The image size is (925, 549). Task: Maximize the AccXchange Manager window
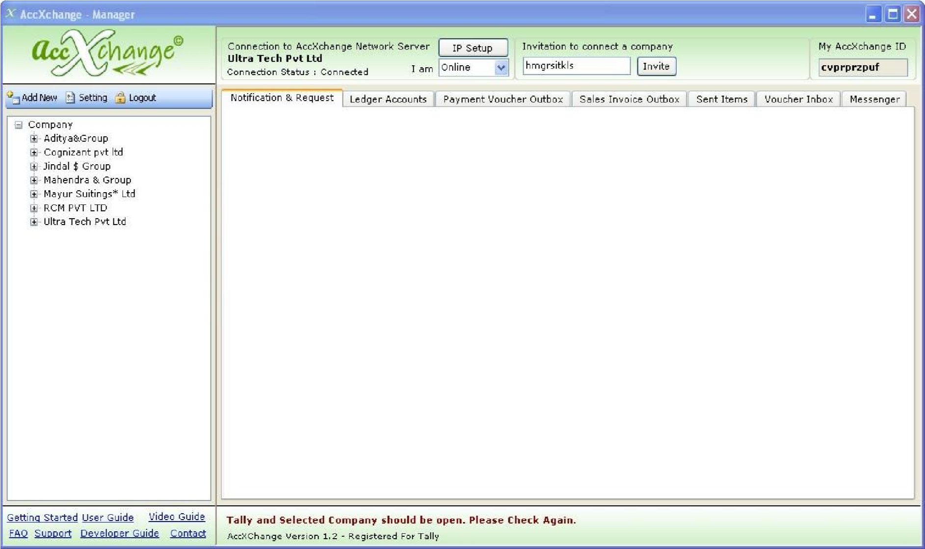point(893,14)
